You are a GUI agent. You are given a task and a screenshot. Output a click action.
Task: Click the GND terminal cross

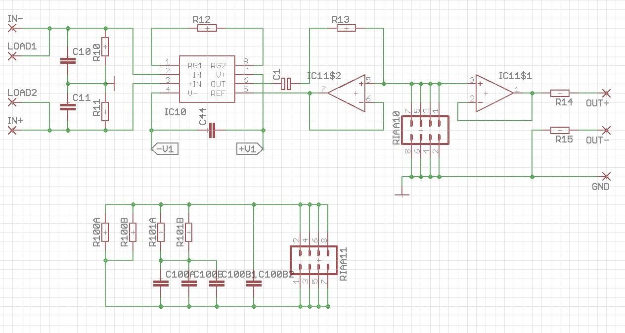tap(607, 177)
